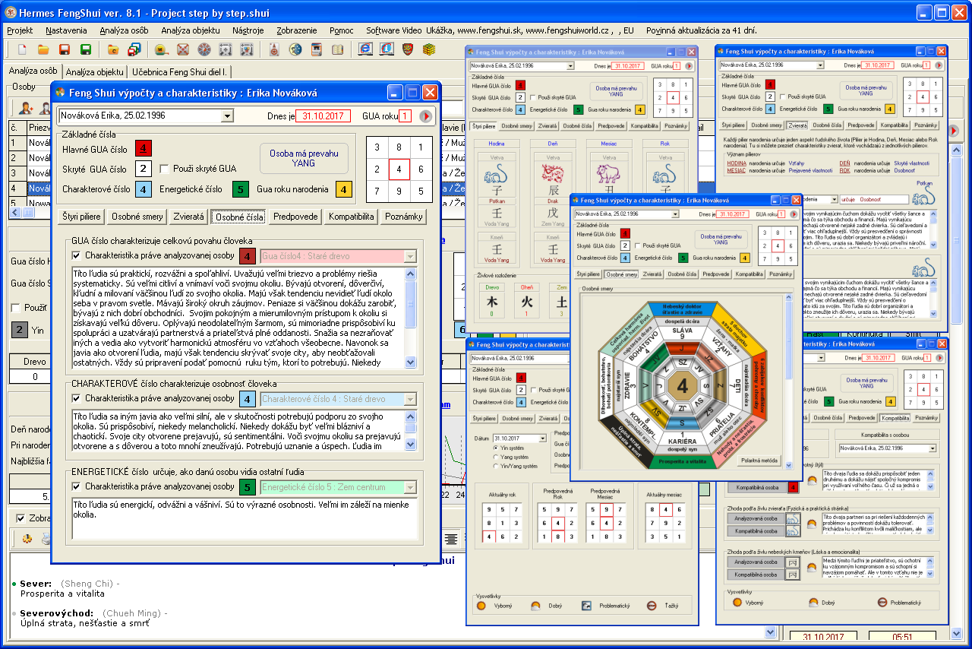Click the crossed X diagram toolbar icon
This screenshot has height=649, width=972.
pos(182,49)
